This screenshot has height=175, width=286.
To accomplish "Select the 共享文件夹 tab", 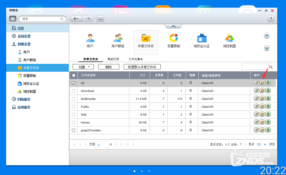I will (x=91, y=59).
